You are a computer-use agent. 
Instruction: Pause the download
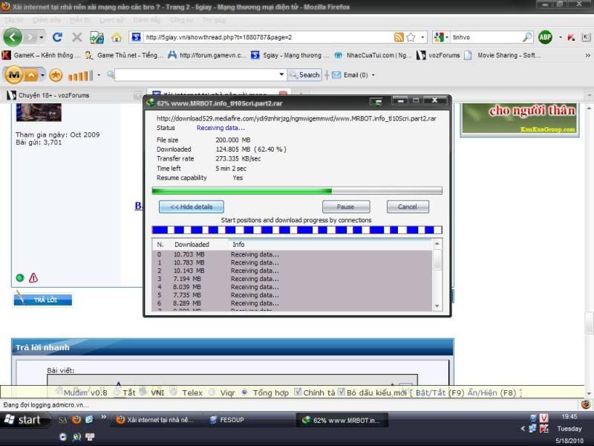pos(345,207)
